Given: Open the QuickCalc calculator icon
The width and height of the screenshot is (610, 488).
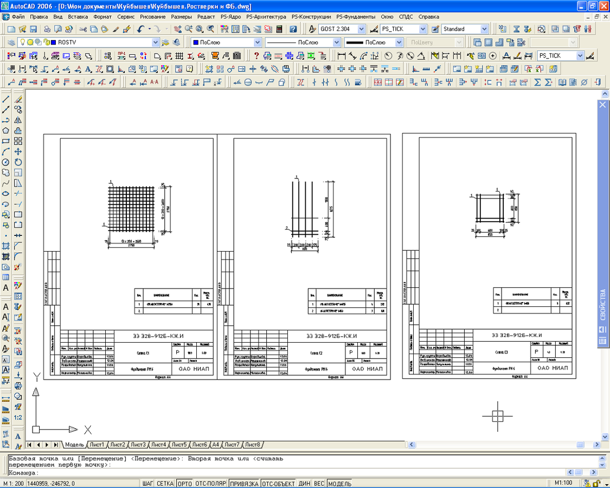Looking at the screenshot, I should point(279,29).
